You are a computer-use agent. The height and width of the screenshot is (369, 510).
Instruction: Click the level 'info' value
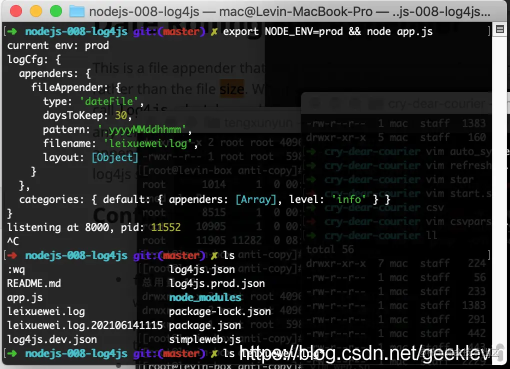[x=348, y=199]
